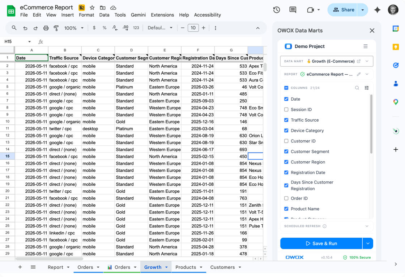The height and width of the screenshot is (277, 405).
Task: Open Gemini sparkle icon
Action: pyautogui.click(x=377, y=10)
